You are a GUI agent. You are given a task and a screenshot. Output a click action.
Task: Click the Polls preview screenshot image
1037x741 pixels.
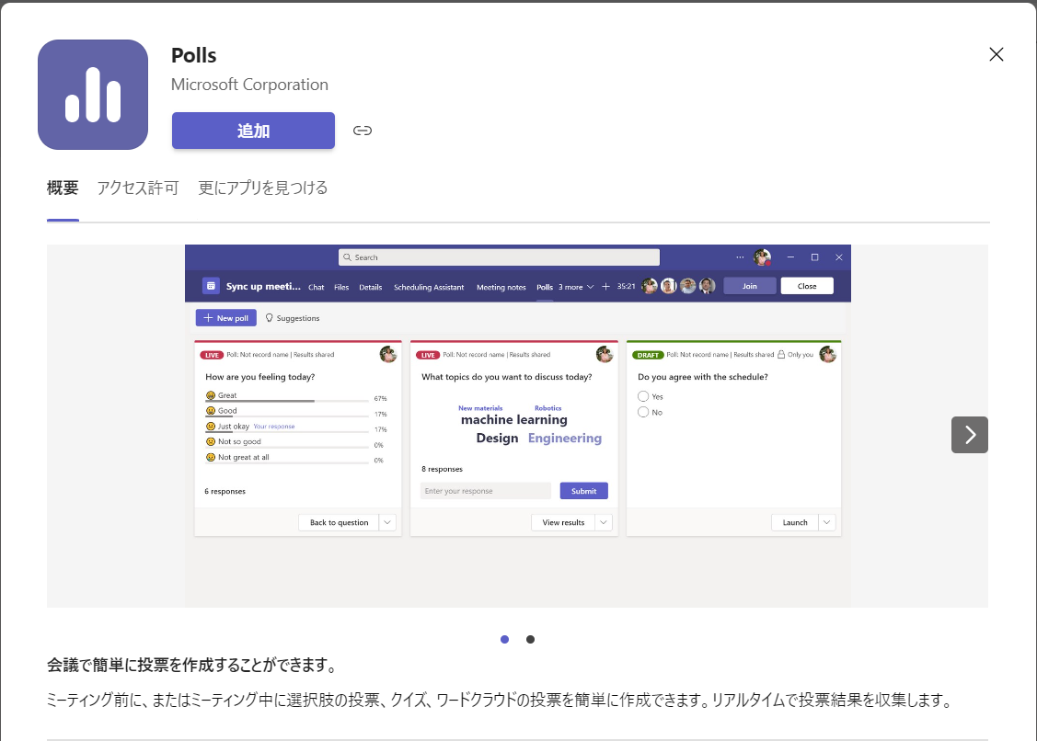click(518, 427)
